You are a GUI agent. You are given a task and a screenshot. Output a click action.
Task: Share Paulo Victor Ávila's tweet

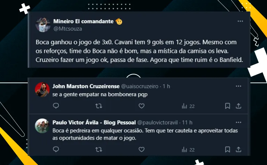pos(238,149)
